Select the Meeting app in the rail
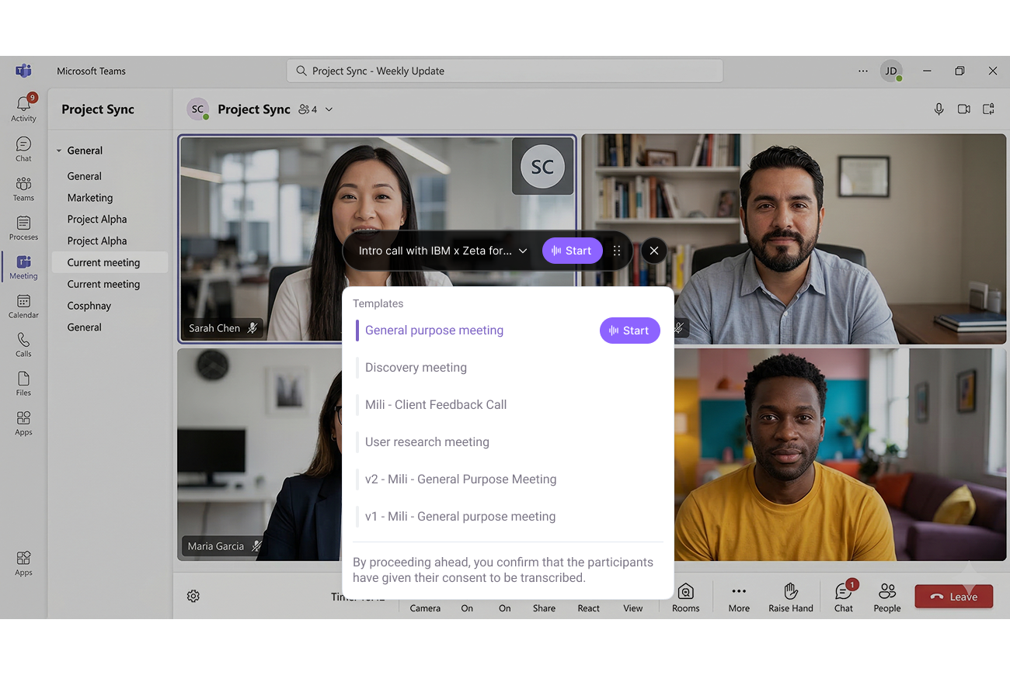Viewport: 1010px width, 675px height. tap(23, 267)
